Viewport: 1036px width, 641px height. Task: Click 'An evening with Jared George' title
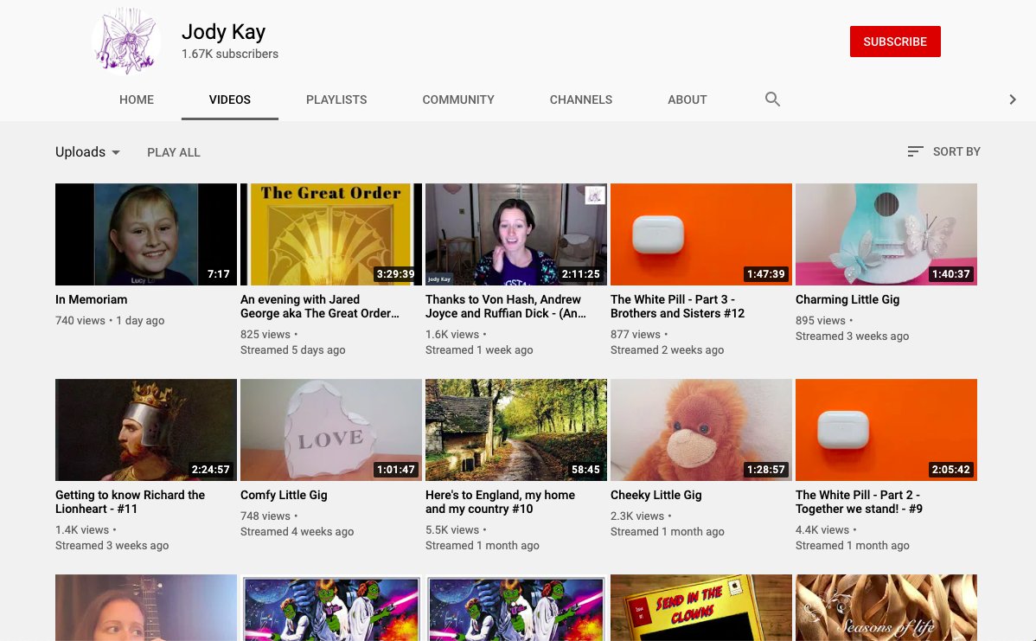point(320,306)
